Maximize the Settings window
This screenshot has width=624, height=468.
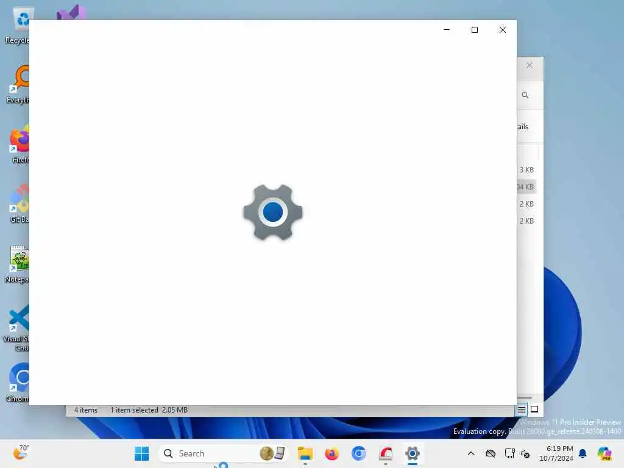point(474,30)
